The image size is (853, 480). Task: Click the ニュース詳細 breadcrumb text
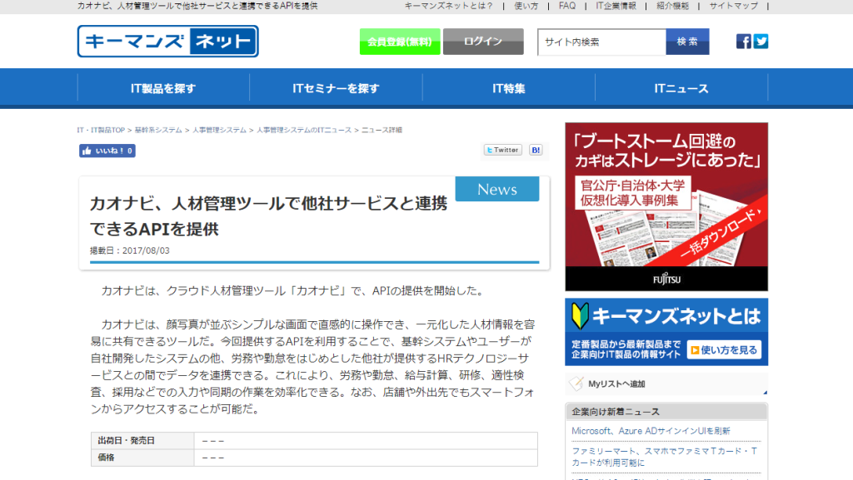382,130
